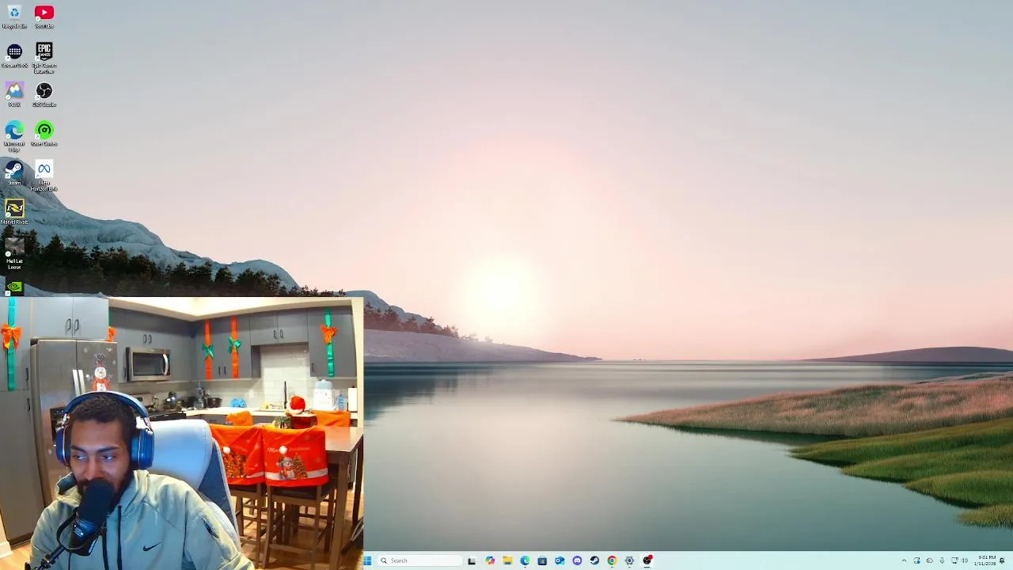This screenshot has height=570, width=1013.
Task: Select the OBS Studio desktop shortcut
Action: tap(44, 95)
